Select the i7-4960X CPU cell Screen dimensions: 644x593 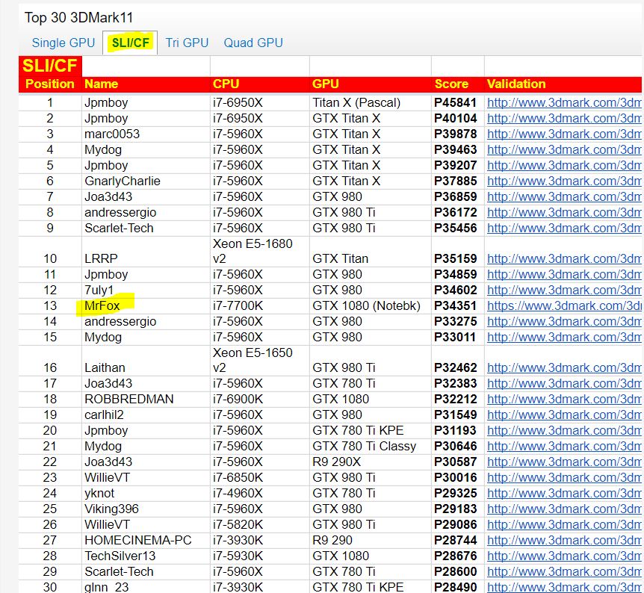(259, 493)
